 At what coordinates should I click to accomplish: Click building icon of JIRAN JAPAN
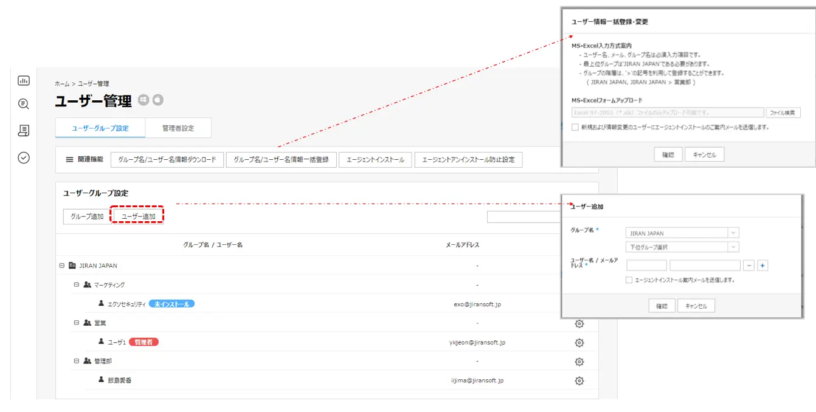pyautogui.click(x=72, y=266)
